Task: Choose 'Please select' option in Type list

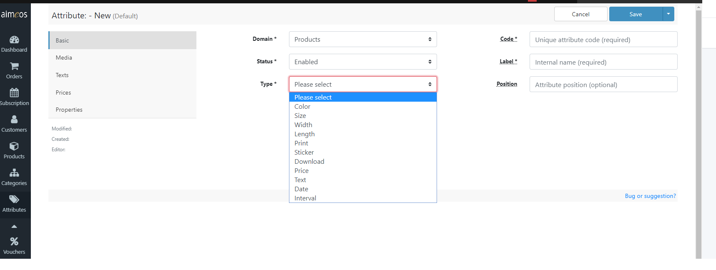Action: pos(363,97)
